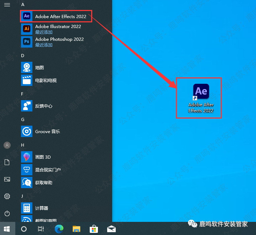This screenshot has height=235, width=256.
Task: Open Get Help (获取帮助) app
Action: [x=43, y=182]
